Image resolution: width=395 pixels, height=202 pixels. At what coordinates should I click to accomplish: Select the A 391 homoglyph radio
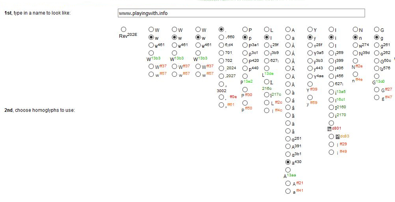click(x=288, y=146)
